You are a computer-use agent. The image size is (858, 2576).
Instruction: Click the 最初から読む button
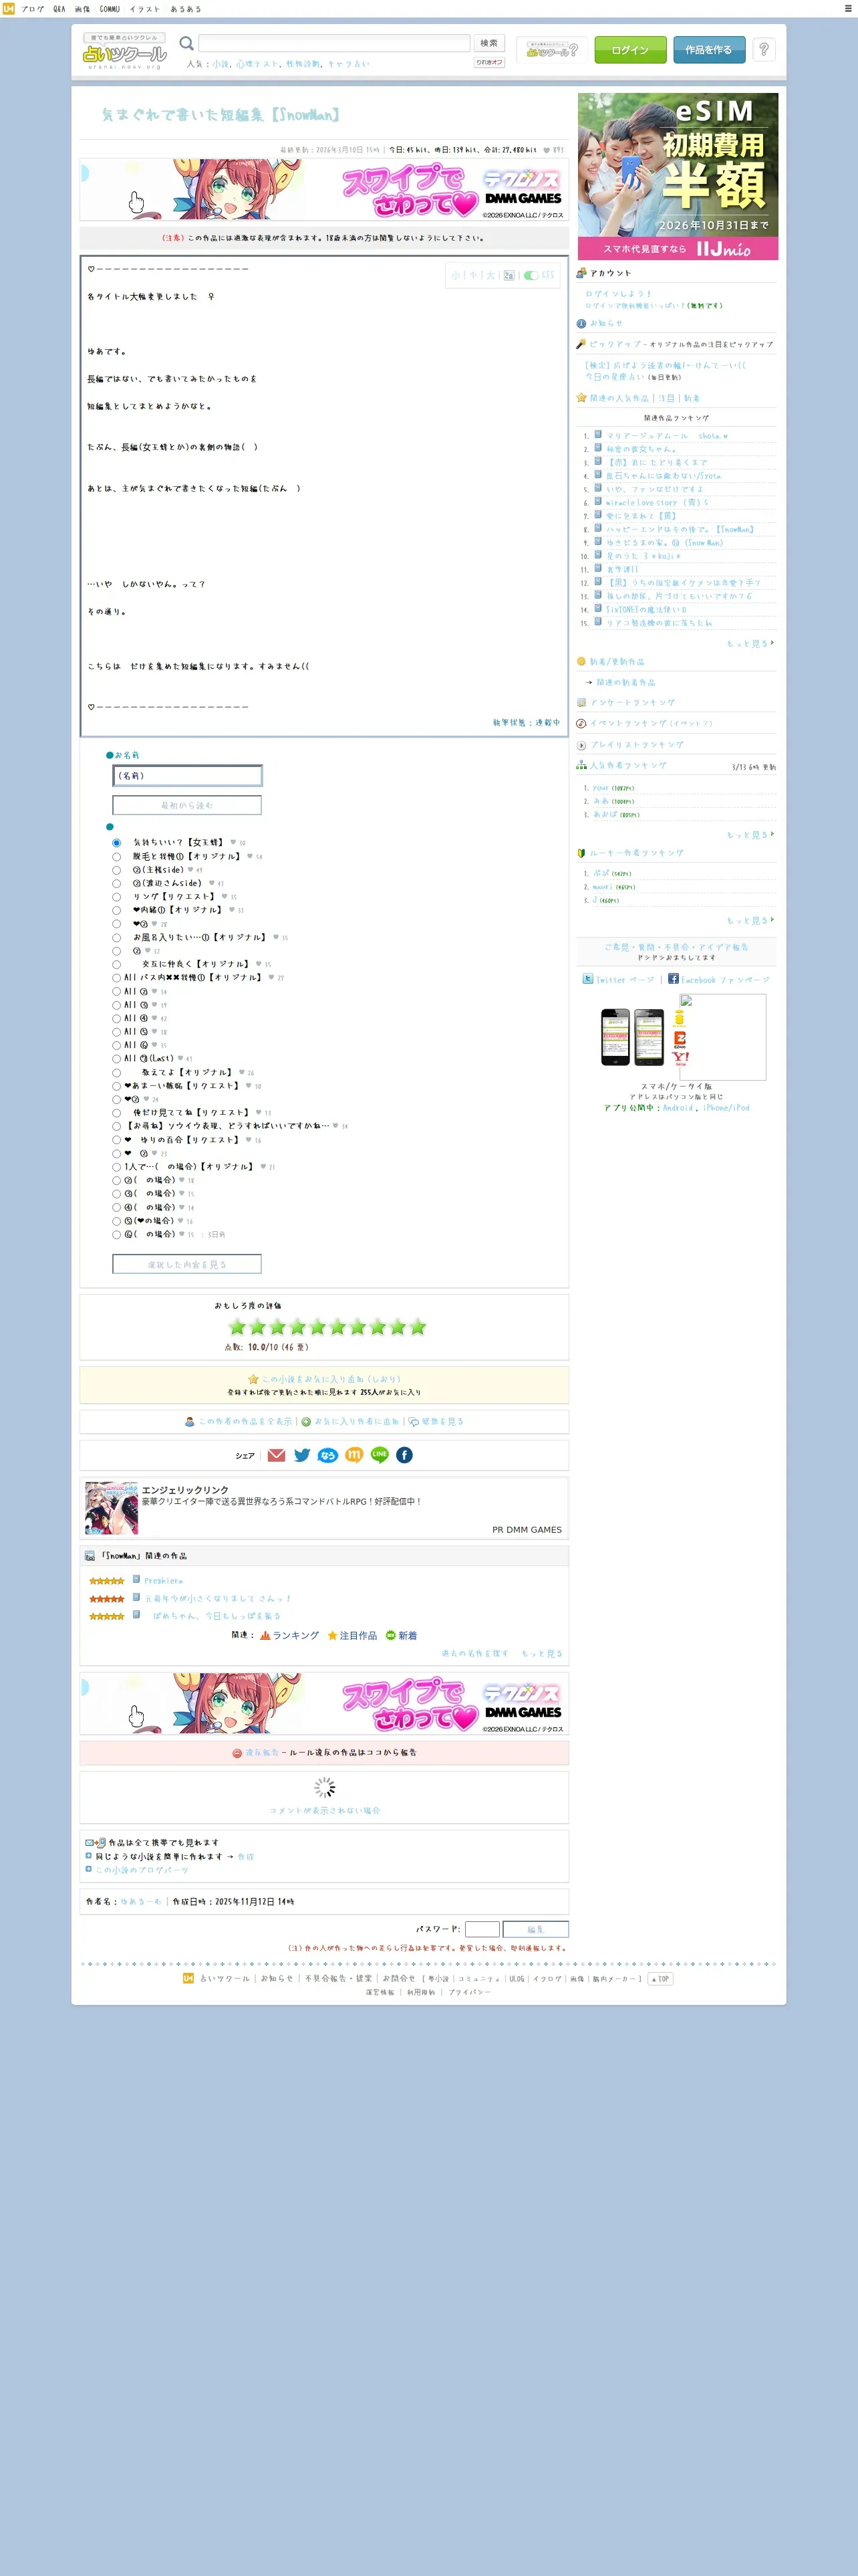coord(187,805)
